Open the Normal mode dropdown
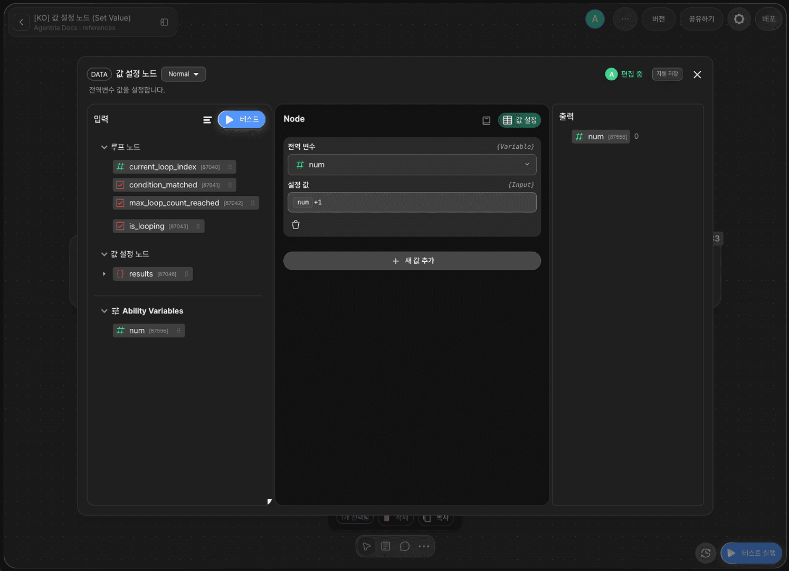The height and width of the screenshot is (571, 789). tap(183, 74)
